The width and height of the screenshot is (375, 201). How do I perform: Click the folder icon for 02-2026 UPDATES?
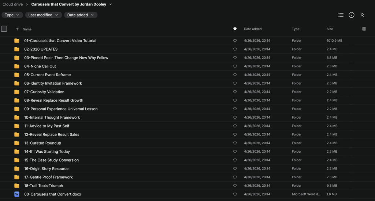click(17, 49)
